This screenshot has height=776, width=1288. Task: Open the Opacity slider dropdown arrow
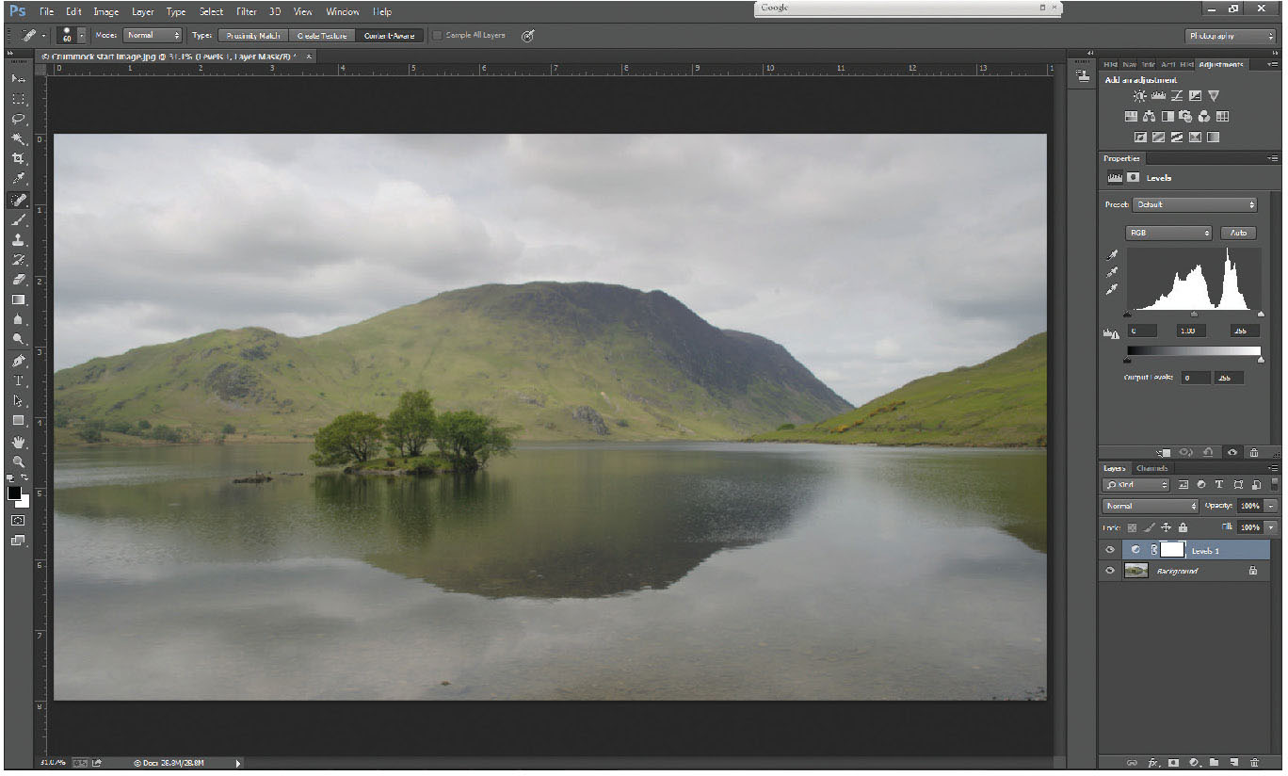point(1271,506)
